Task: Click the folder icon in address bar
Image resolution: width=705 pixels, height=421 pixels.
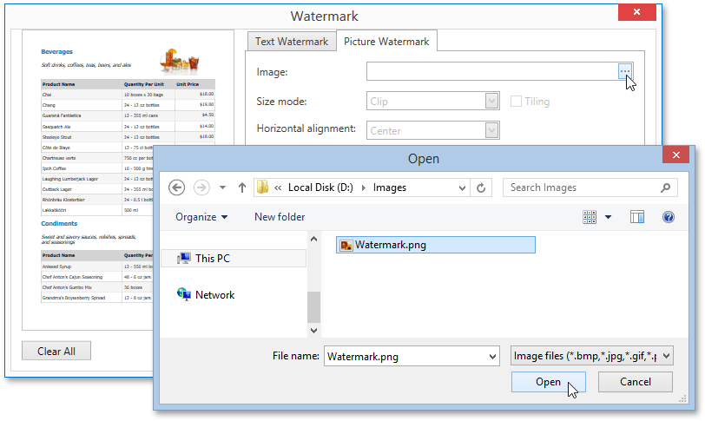Action: (x=262, y=187)
